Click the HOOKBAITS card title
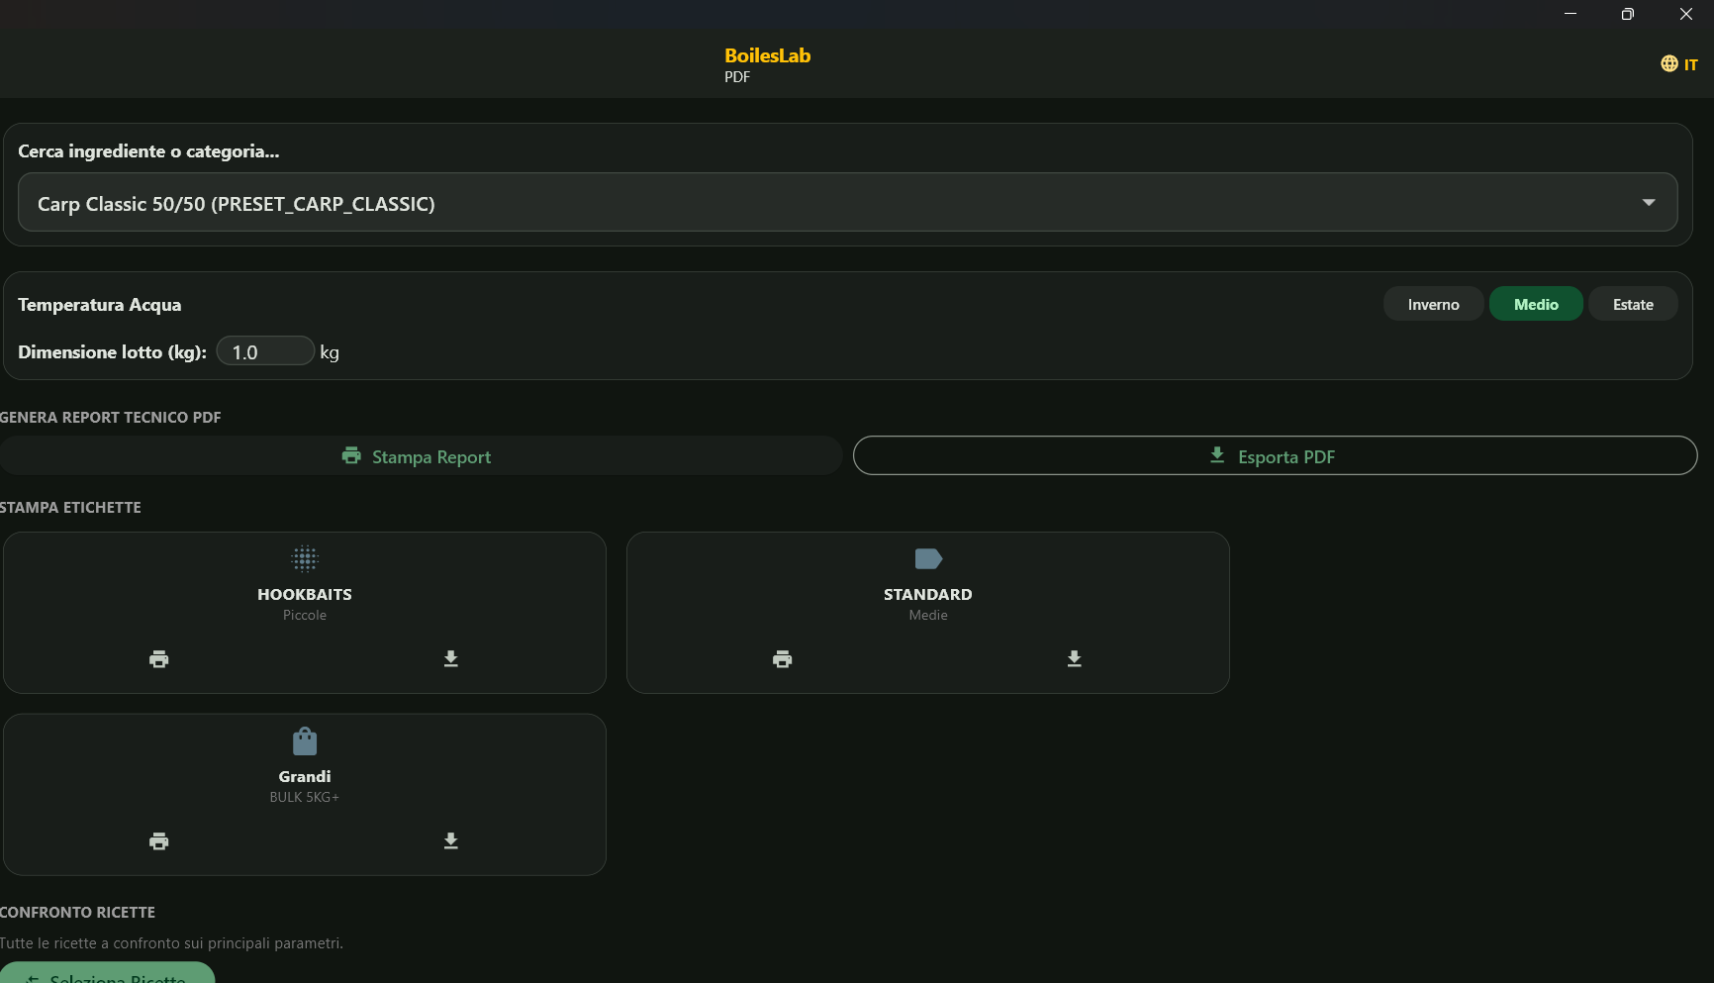 (x=305, y=594)
